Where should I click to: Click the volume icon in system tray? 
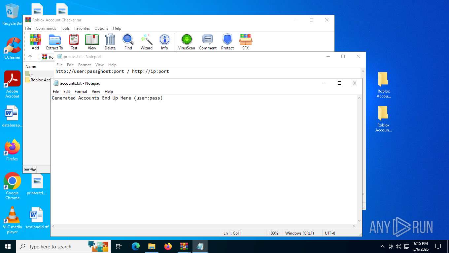[x=398, y=246]
